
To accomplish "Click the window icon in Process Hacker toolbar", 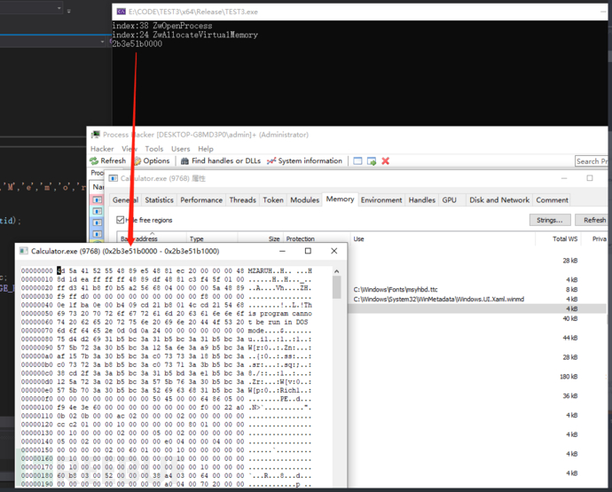I will (357, 161).
